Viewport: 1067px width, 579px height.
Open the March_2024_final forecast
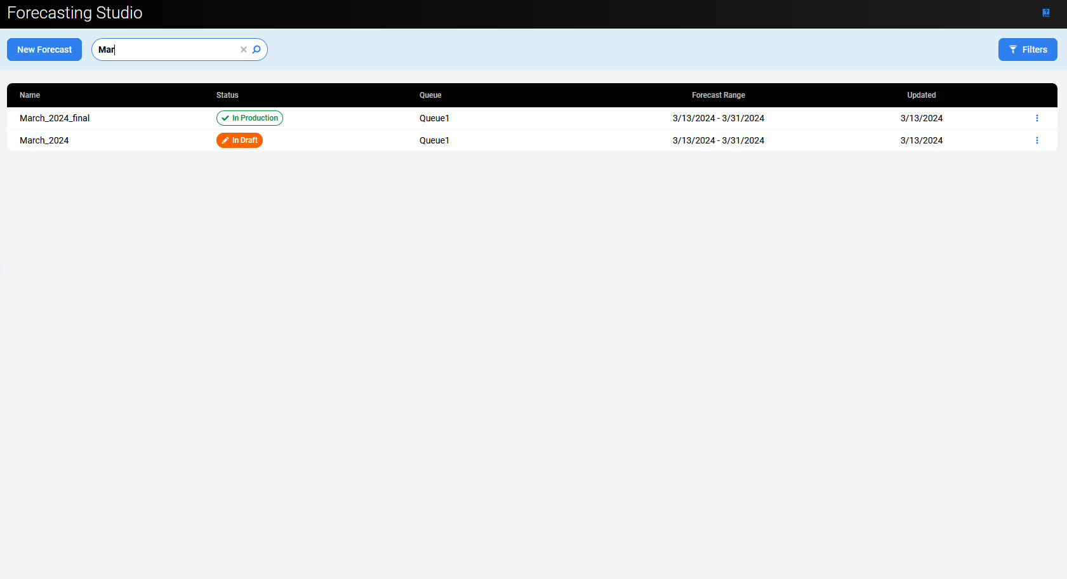55,118
